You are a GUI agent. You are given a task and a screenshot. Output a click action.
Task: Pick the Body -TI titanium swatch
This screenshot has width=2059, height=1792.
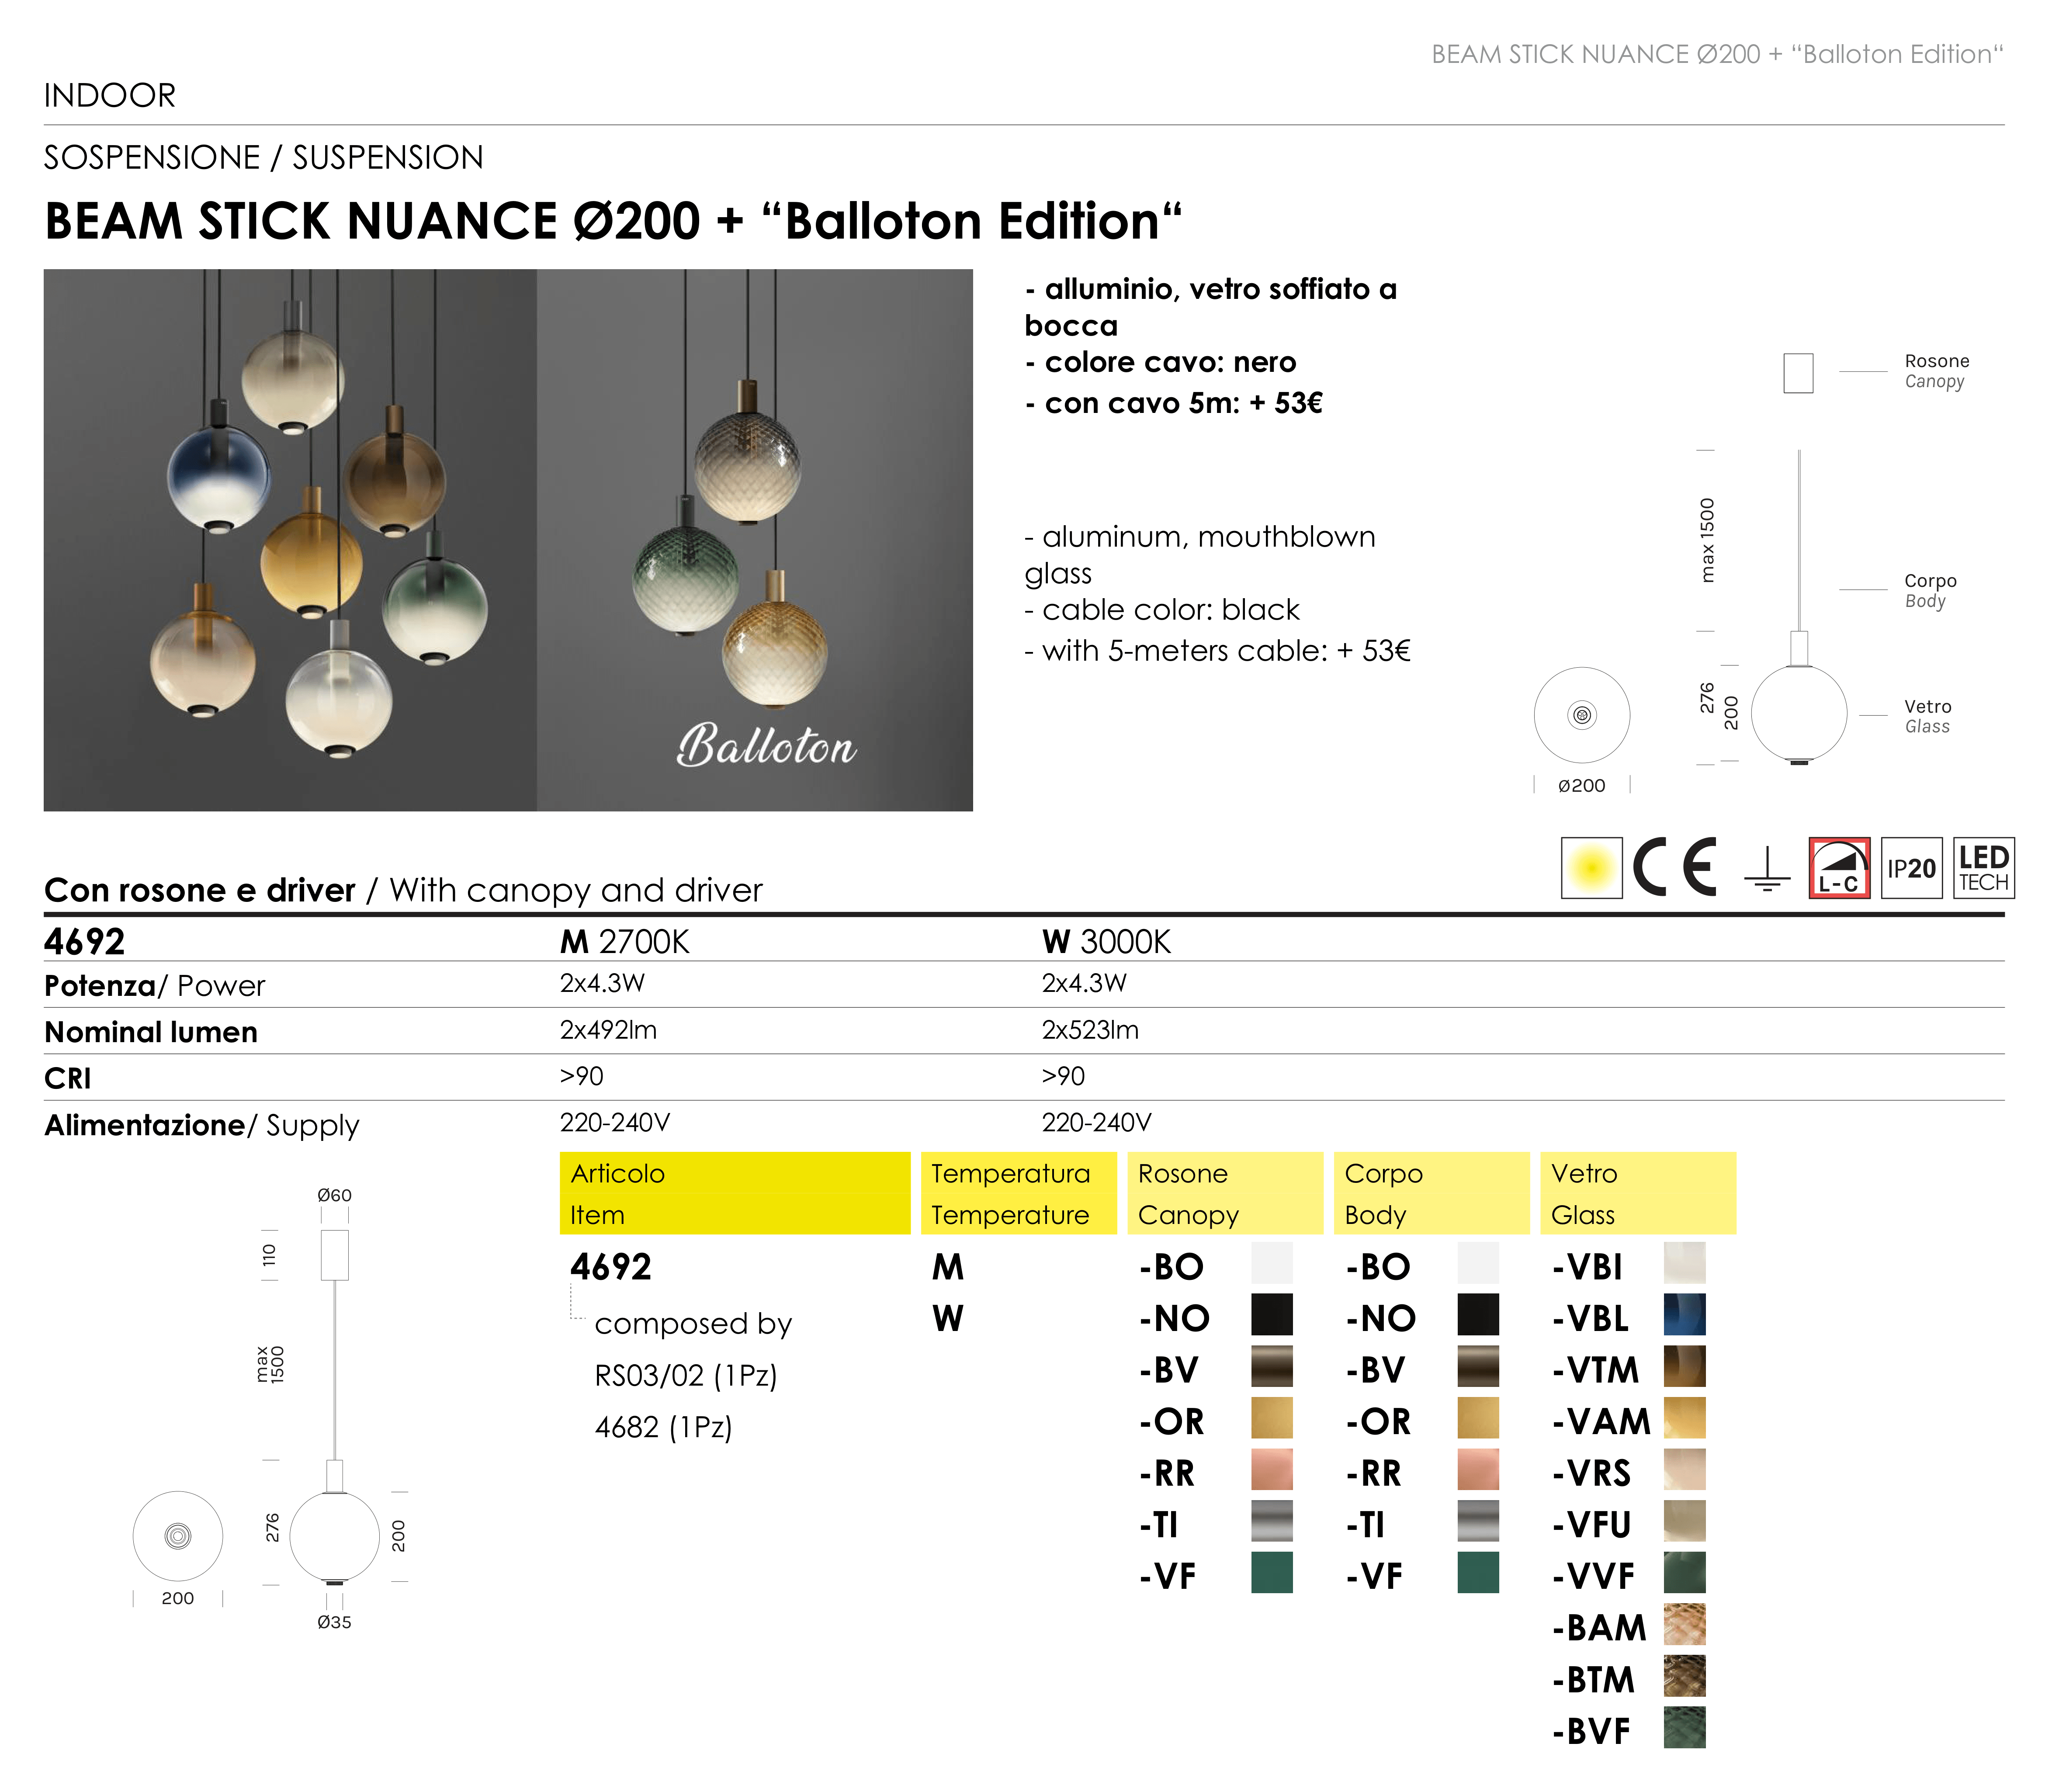click(x=1478, y=1521)
